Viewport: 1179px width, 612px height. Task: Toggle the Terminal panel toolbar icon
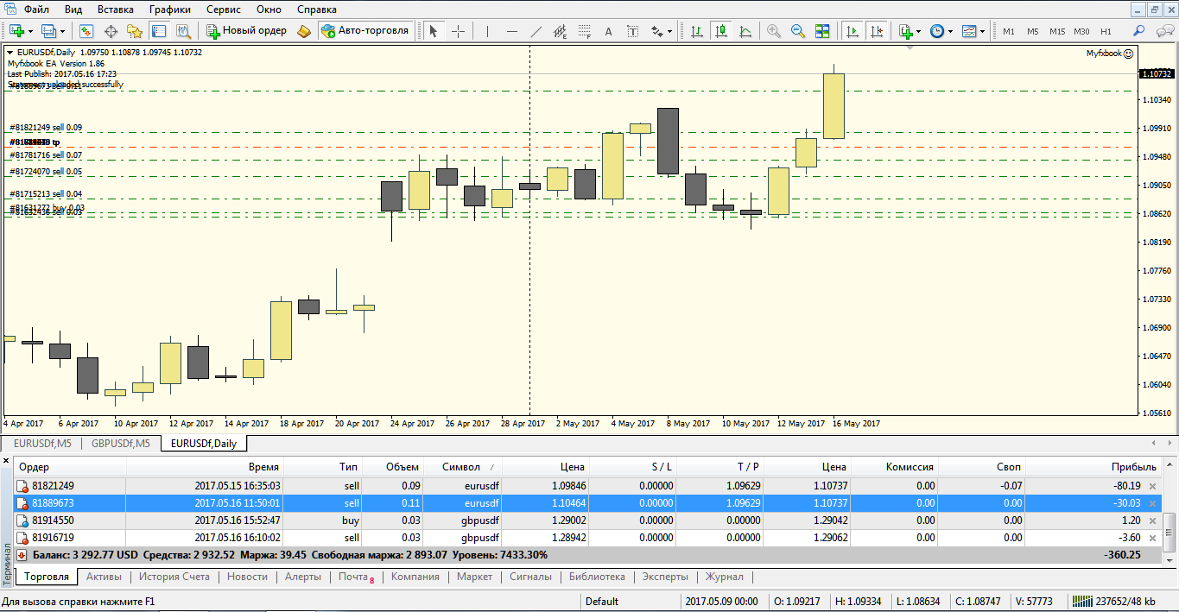(159, 31)
